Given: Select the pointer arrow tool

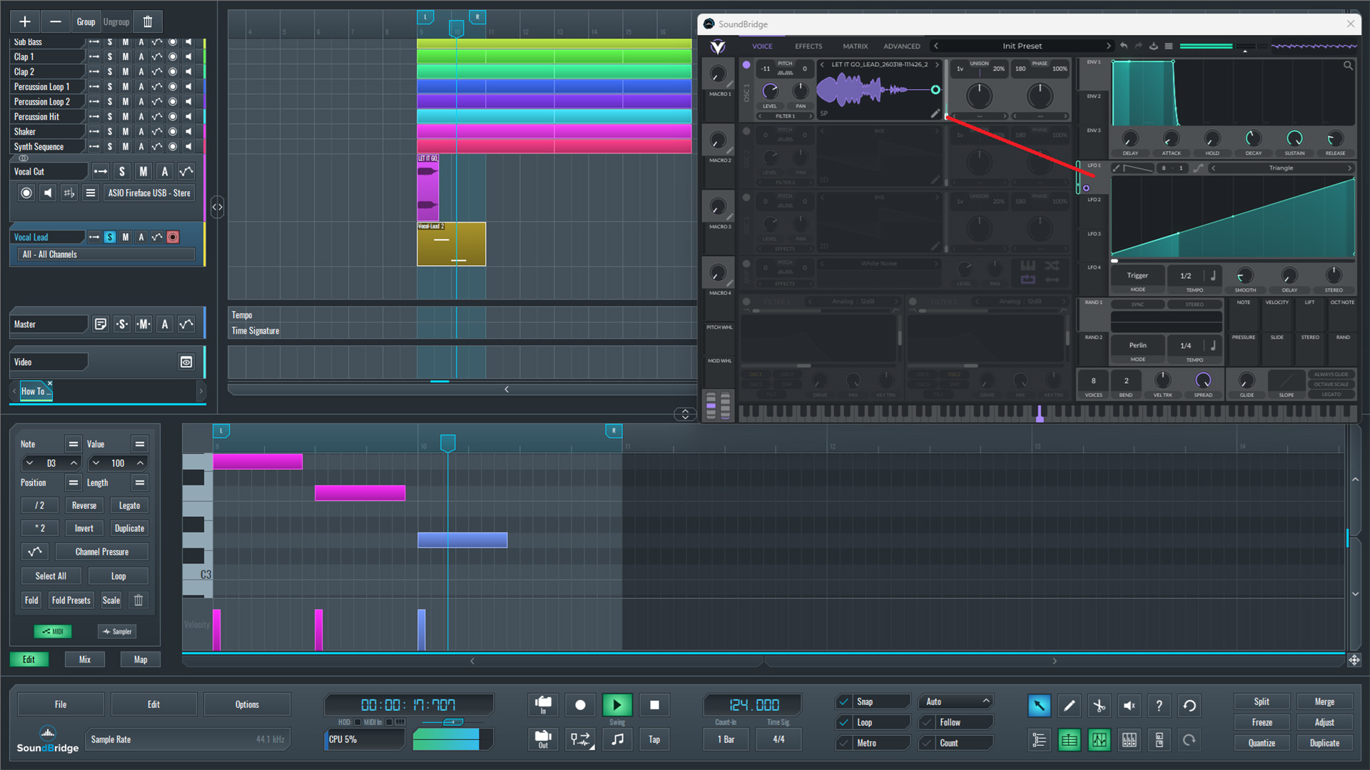Looking at the screenshot, I should (x=1039, y=705).
